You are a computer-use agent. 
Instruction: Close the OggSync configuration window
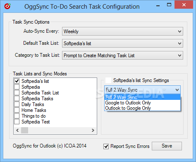(184, 5)
